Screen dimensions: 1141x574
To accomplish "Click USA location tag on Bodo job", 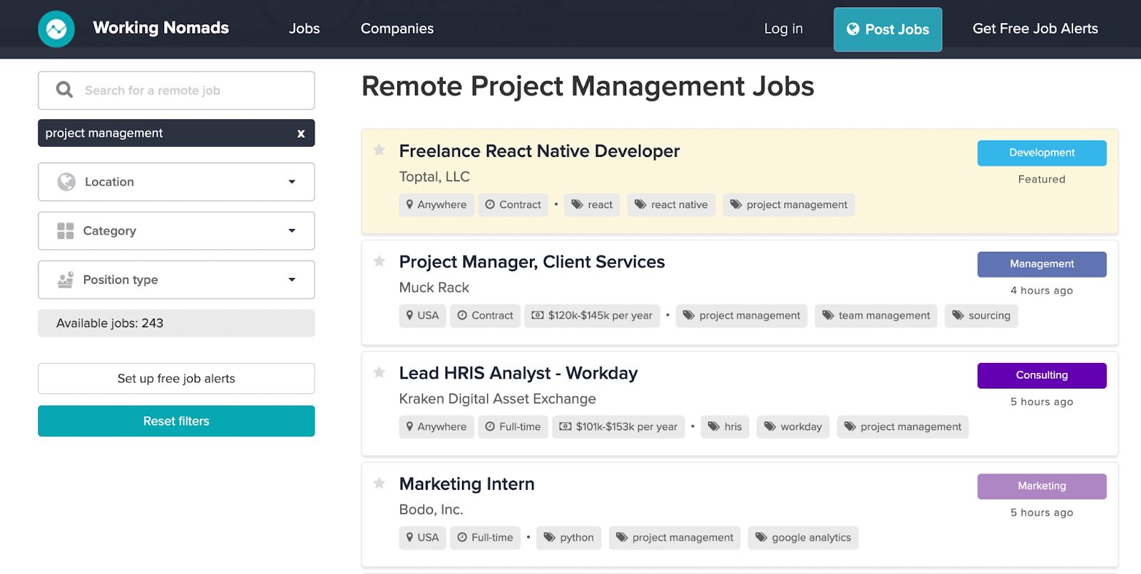I will coord(423,538).
